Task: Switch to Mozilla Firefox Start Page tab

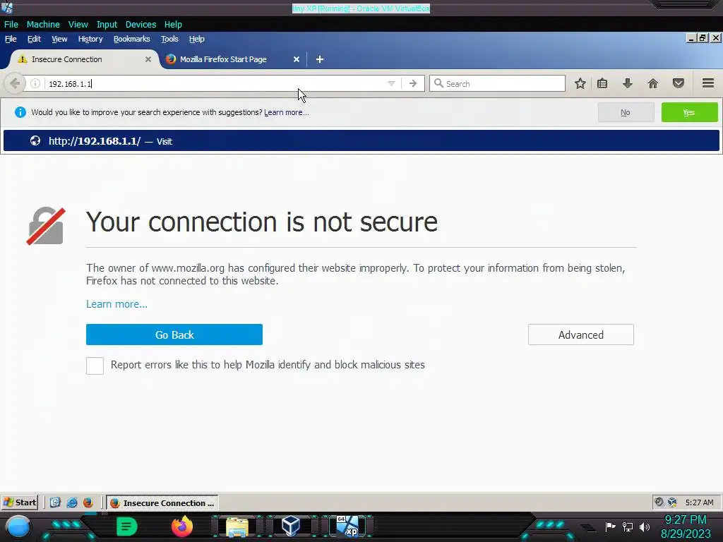Action: pos(223,59)
